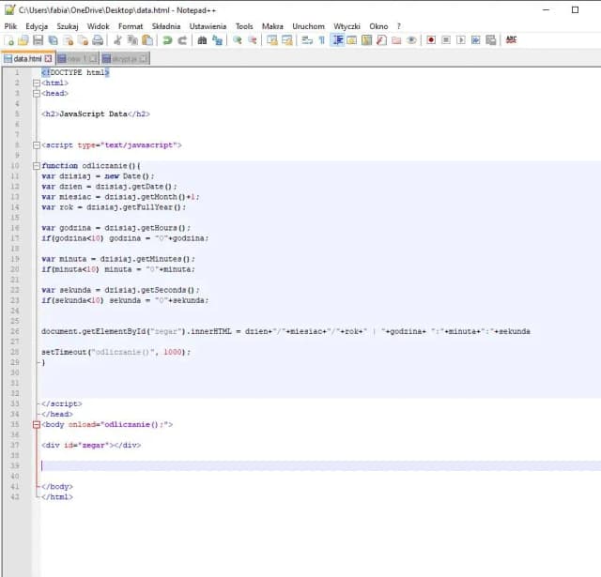Switch to the second document tab

pos(78,58)
